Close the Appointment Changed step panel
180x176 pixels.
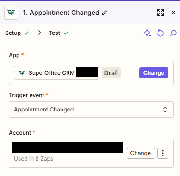click(x=174, y=13)
